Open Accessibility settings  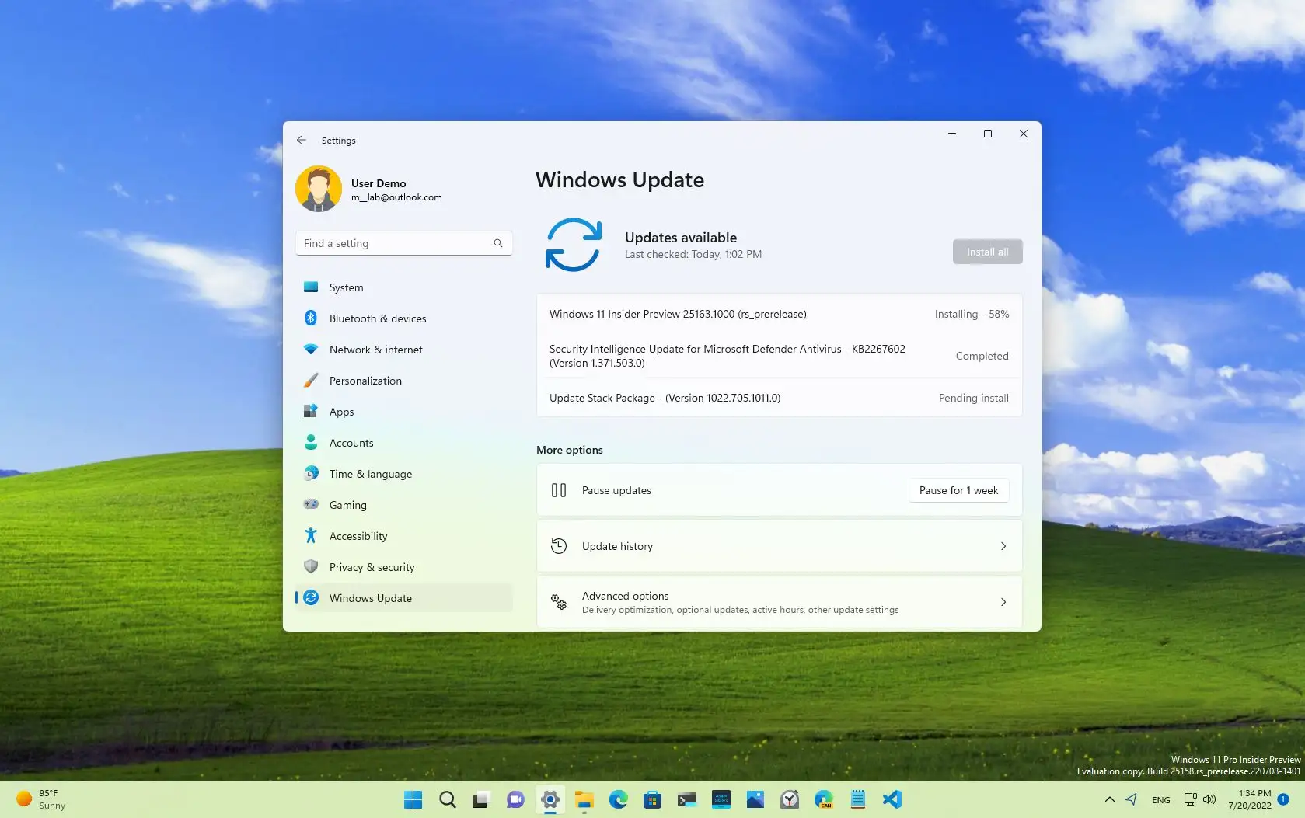[403, 536]
